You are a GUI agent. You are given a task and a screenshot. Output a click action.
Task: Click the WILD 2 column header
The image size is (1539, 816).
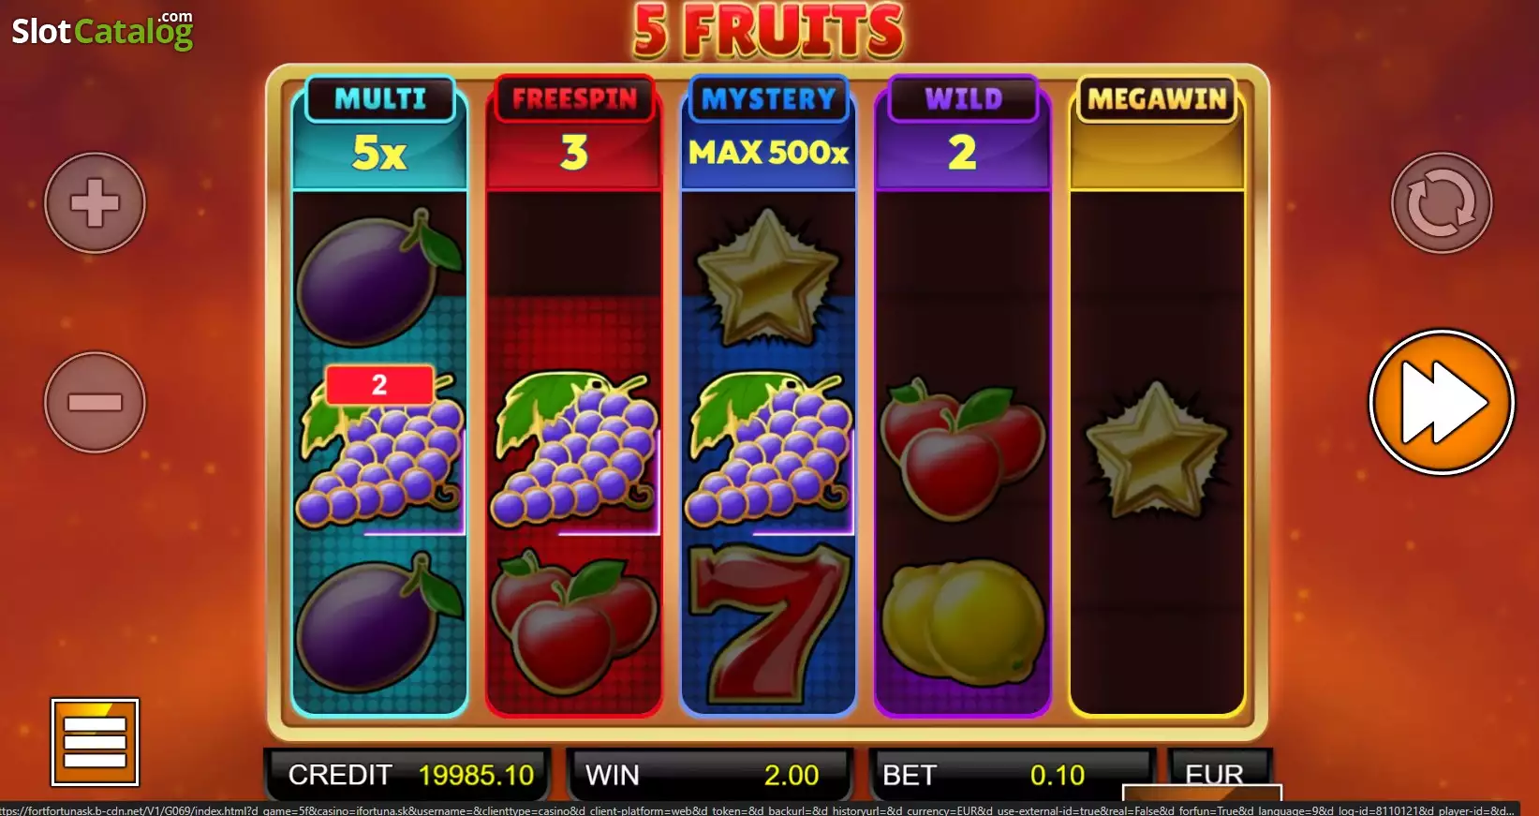click(963, 133)
